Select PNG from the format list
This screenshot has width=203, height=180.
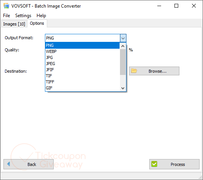click(x=82, y=45)
